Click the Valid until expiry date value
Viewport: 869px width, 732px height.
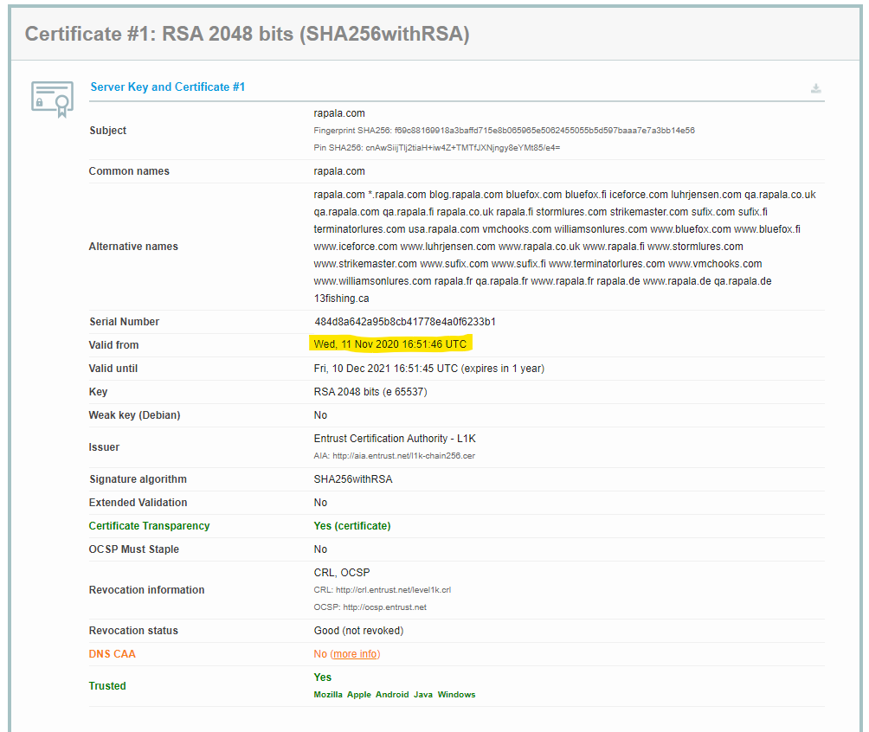point(429,369)
